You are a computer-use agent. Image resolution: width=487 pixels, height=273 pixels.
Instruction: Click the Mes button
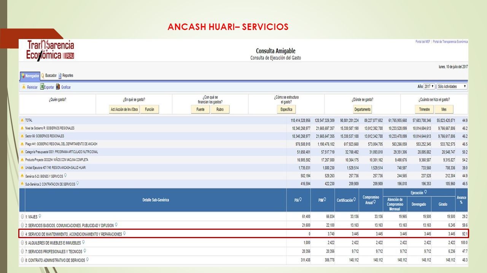[x=444, y=109]
